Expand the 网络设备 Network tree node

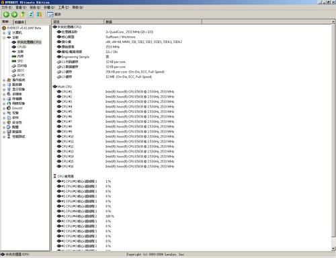[4, 103]
